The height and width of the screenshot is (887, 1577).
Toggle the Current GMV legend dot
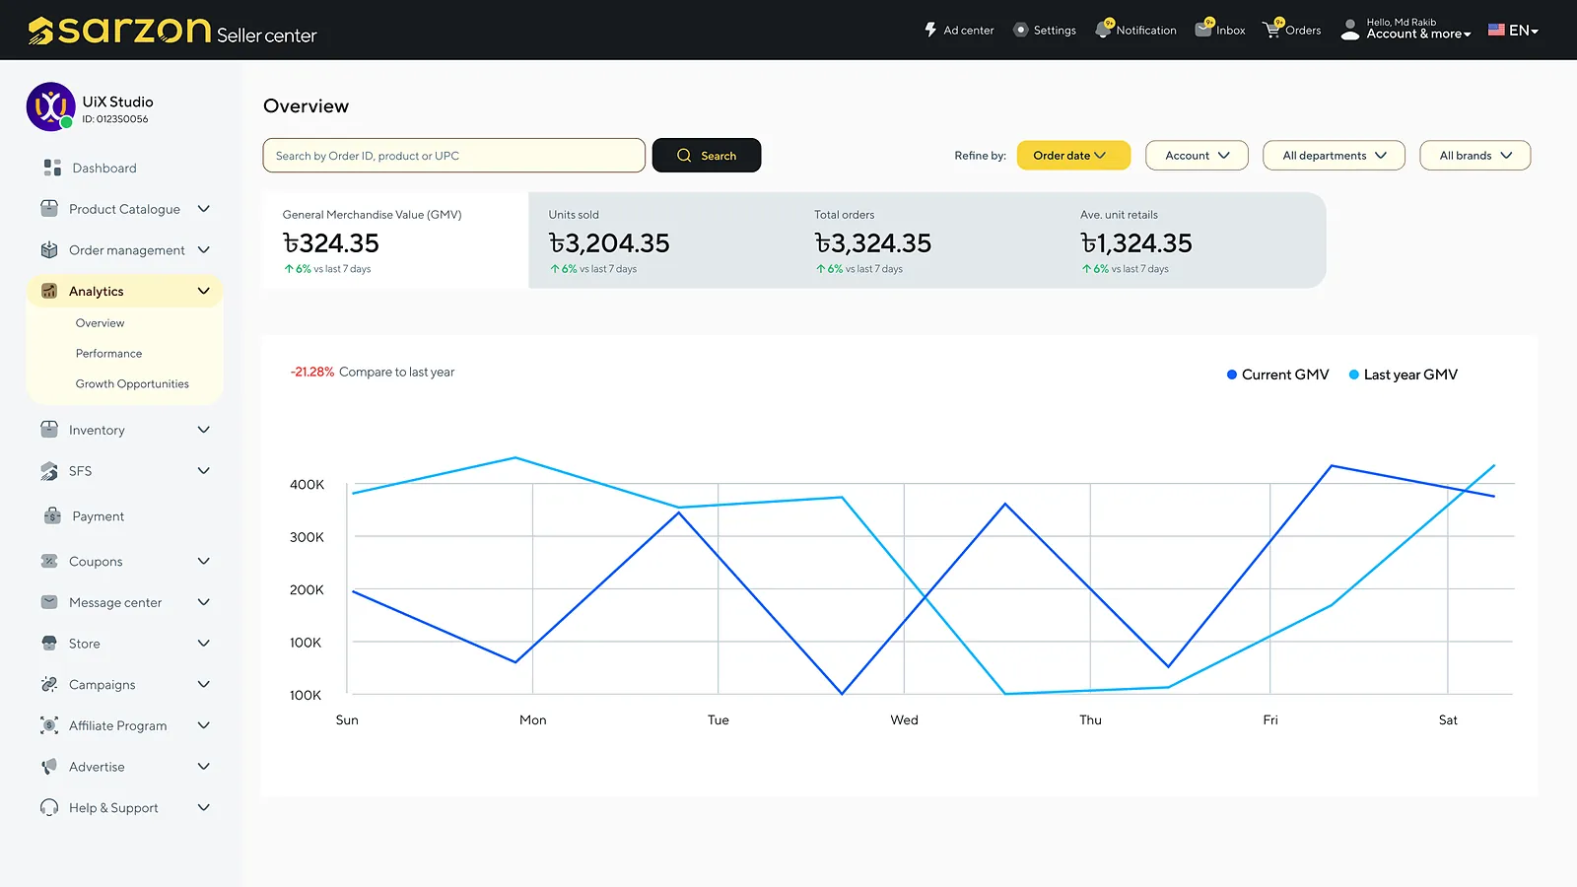tap(1232, 375)
